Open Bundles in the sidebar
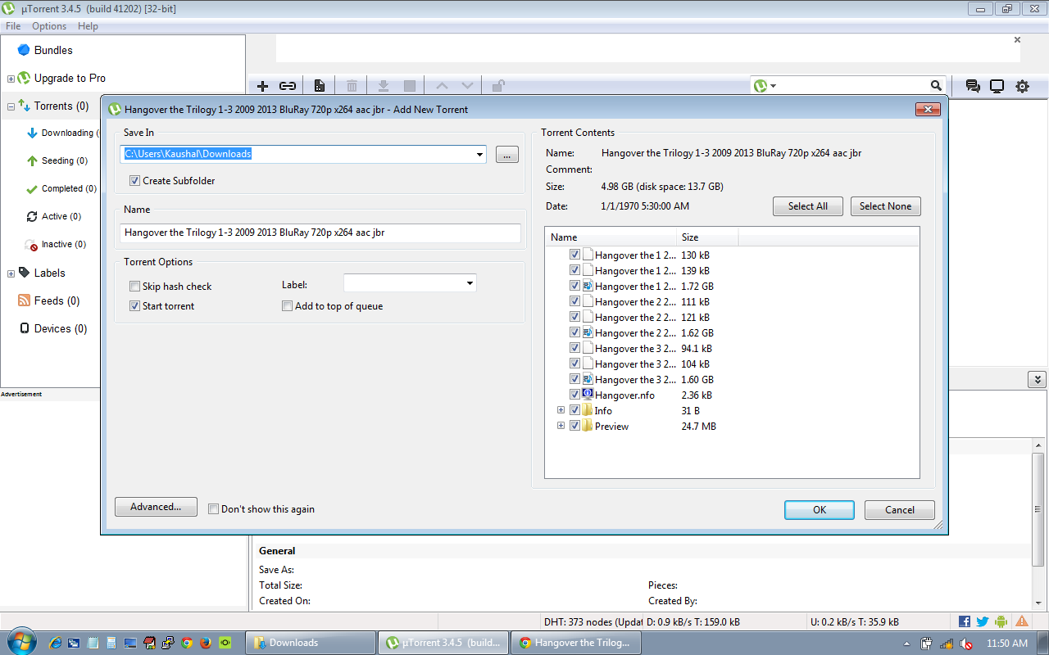This screenshot has width=1049, height=655. click(53, 50)
